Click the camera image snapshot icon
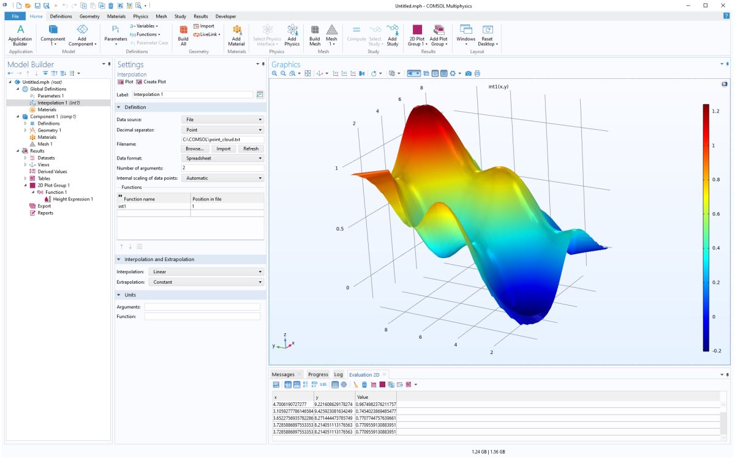The width and height of the screenshot is (735, 458). pos(468,73)
